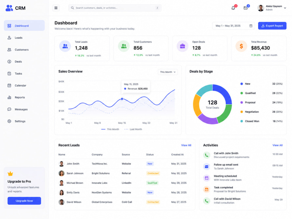Screen dimensions: 292x219
Task: Open the Dashboard sidebar item
Action: point(24,25)
